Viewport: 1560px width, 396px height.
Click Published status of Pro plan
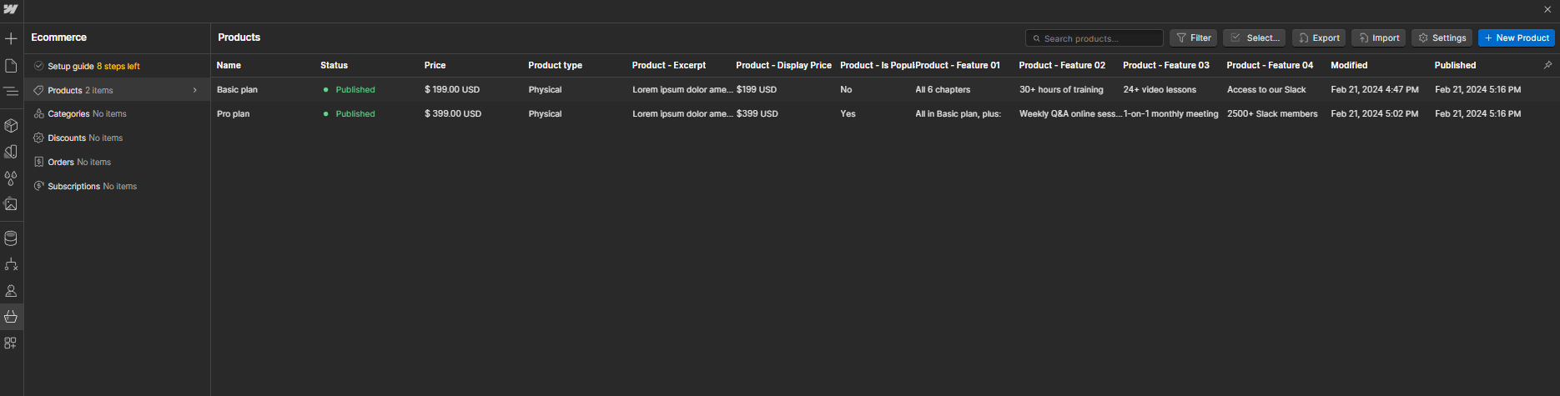(355, 113)
